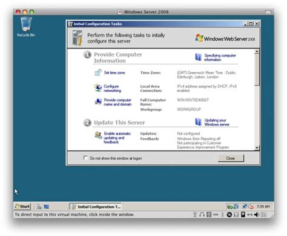
Task: Click the GMT Greenwich Mean Time value
Action: pyautogui.click(x=206, y=75)
